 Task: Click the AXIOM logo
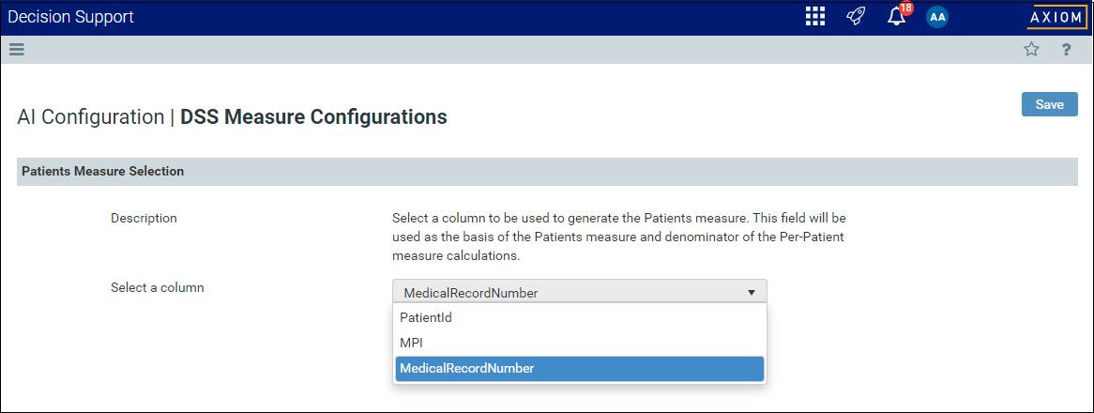click(1056, 18)
